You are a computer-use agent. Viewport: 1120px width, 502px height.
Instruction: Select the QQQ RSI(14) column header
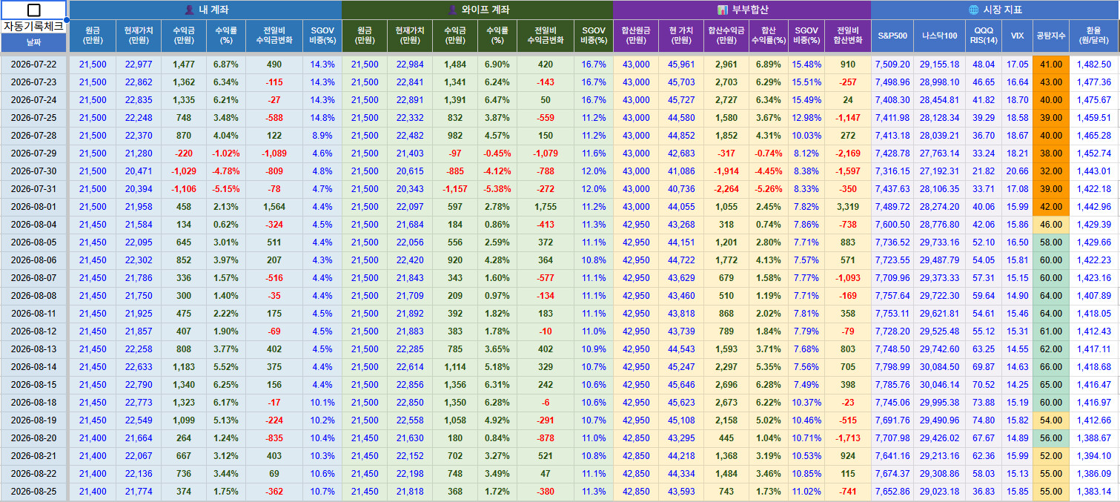tap(984, 36)
